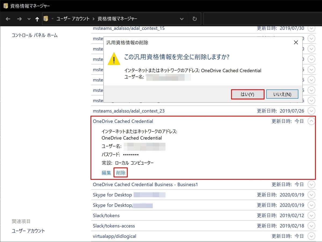Viewport: 322px width, 242px height.
Task: Click Slack/tokens credential name
Action: point(106,215)
